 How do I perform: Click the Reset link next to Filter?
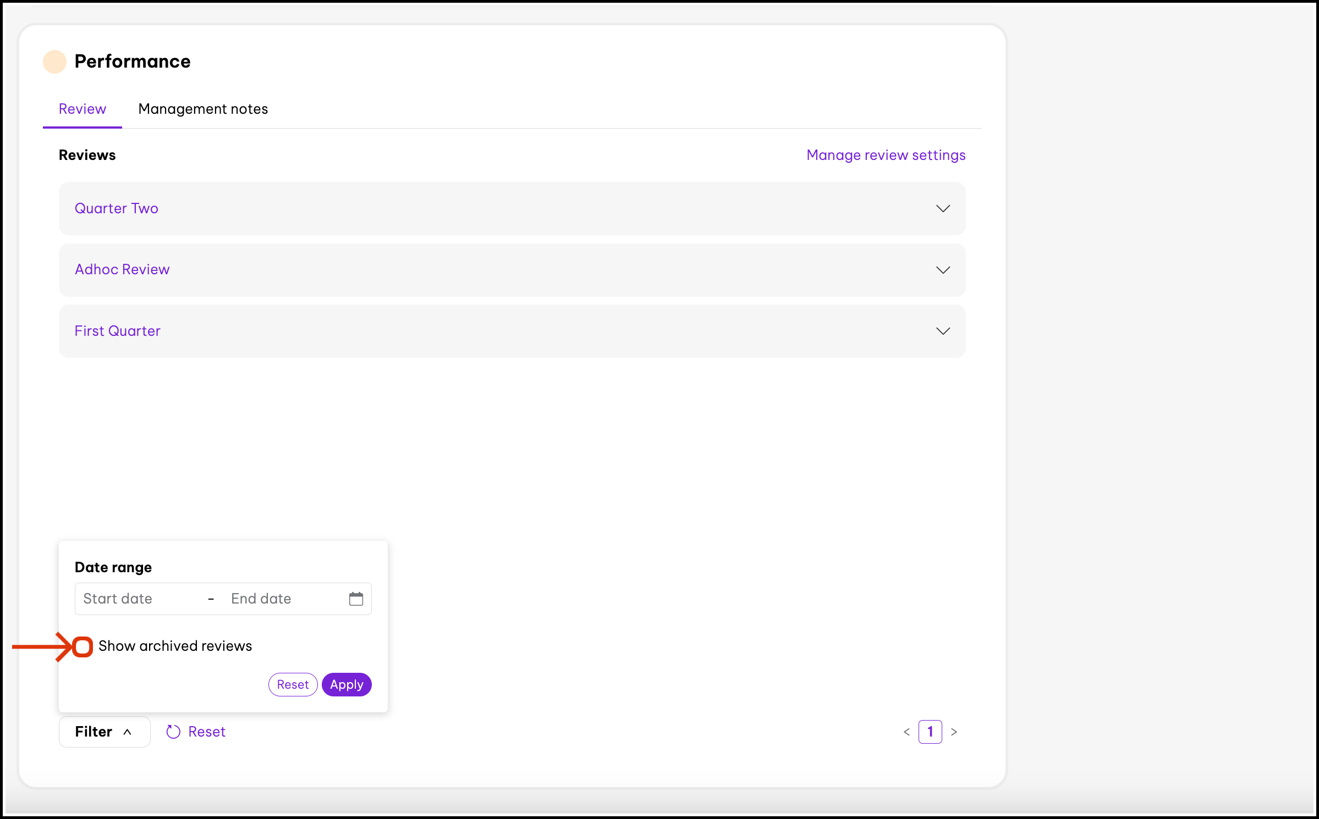click(x=206, y=732)
